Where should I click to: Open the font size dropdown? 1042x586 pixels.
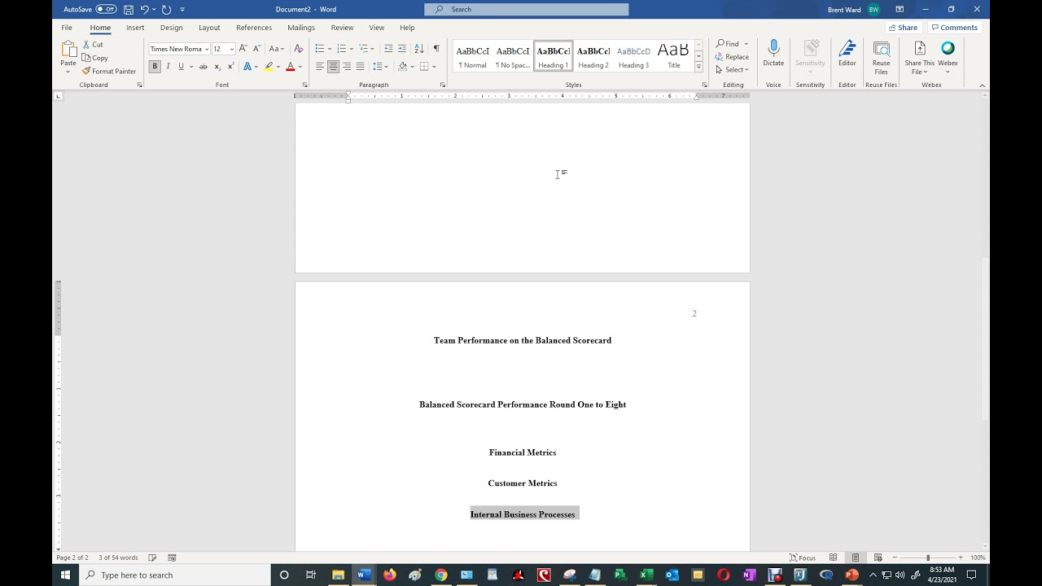[x=231, y=49]
